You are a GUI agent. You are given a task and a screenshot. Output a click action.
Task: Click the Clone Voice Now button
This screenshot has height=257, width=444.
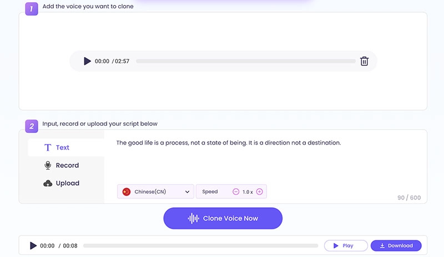click(x=223, y=218)
